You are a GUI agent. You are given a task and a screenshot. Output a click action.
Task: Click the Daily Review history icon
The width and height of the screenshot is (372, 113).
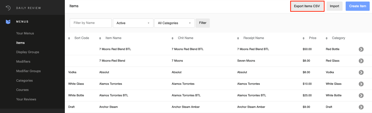(8, 8)
